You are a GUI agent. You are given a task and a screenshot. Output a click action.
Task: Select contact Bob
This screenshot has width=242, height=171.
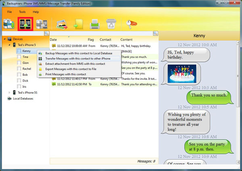coord(25,75)
